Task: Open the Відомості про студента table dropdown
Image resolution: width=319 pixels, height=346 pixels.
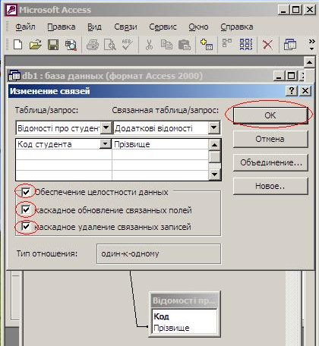Action: pyautogui.click(x=106, y=127)
